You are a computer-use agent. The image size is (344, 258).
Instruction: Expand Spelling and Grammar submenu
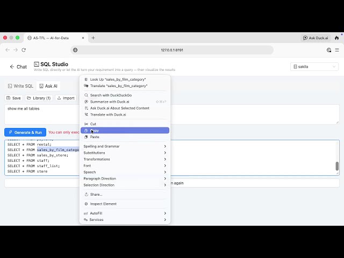click(125, 146)
